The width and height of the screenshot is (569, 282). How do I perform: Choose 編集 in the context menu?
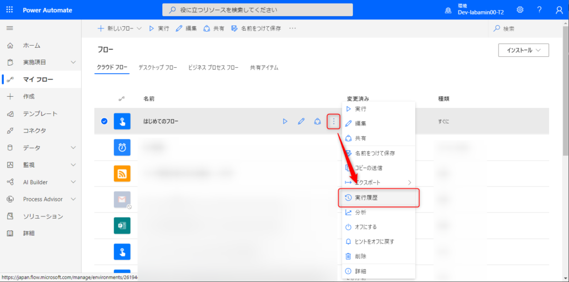click(x=378, y=123)
